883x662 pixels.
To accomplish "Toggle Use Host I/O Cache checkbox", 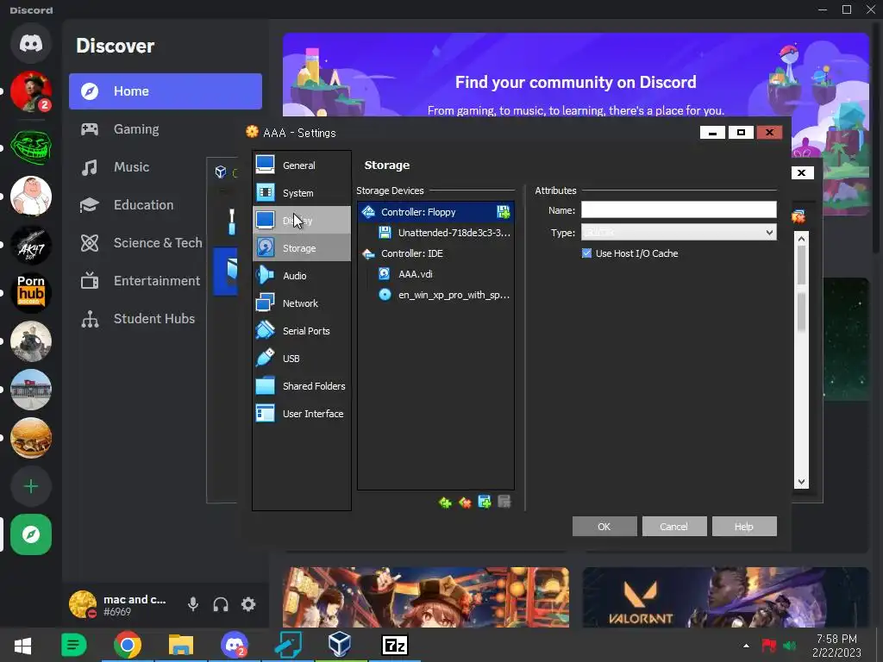I will (x=586, y=253).
